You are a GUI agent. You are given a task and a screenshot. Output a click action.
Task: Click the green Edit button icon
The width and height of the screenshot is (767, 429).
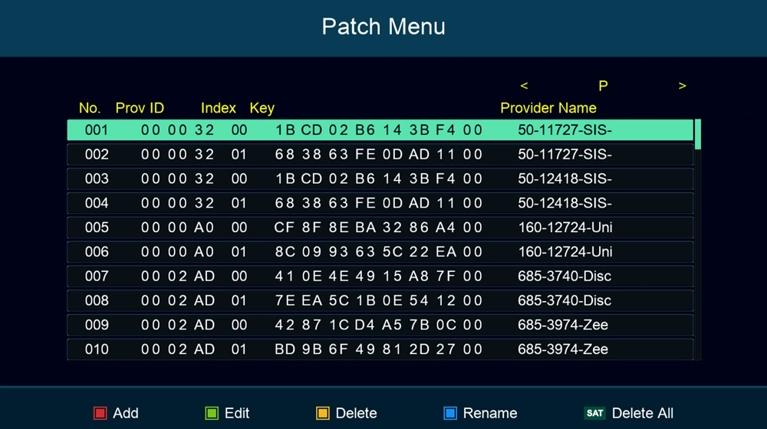click(212, 414)
